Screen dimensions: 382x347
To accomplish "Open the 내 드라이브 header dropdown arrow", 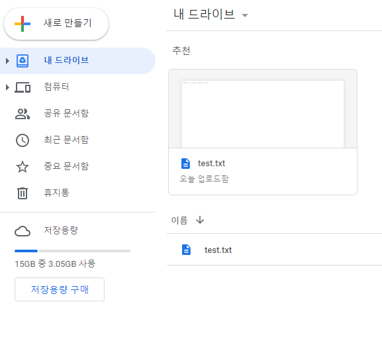I will (x=244, y=15).
